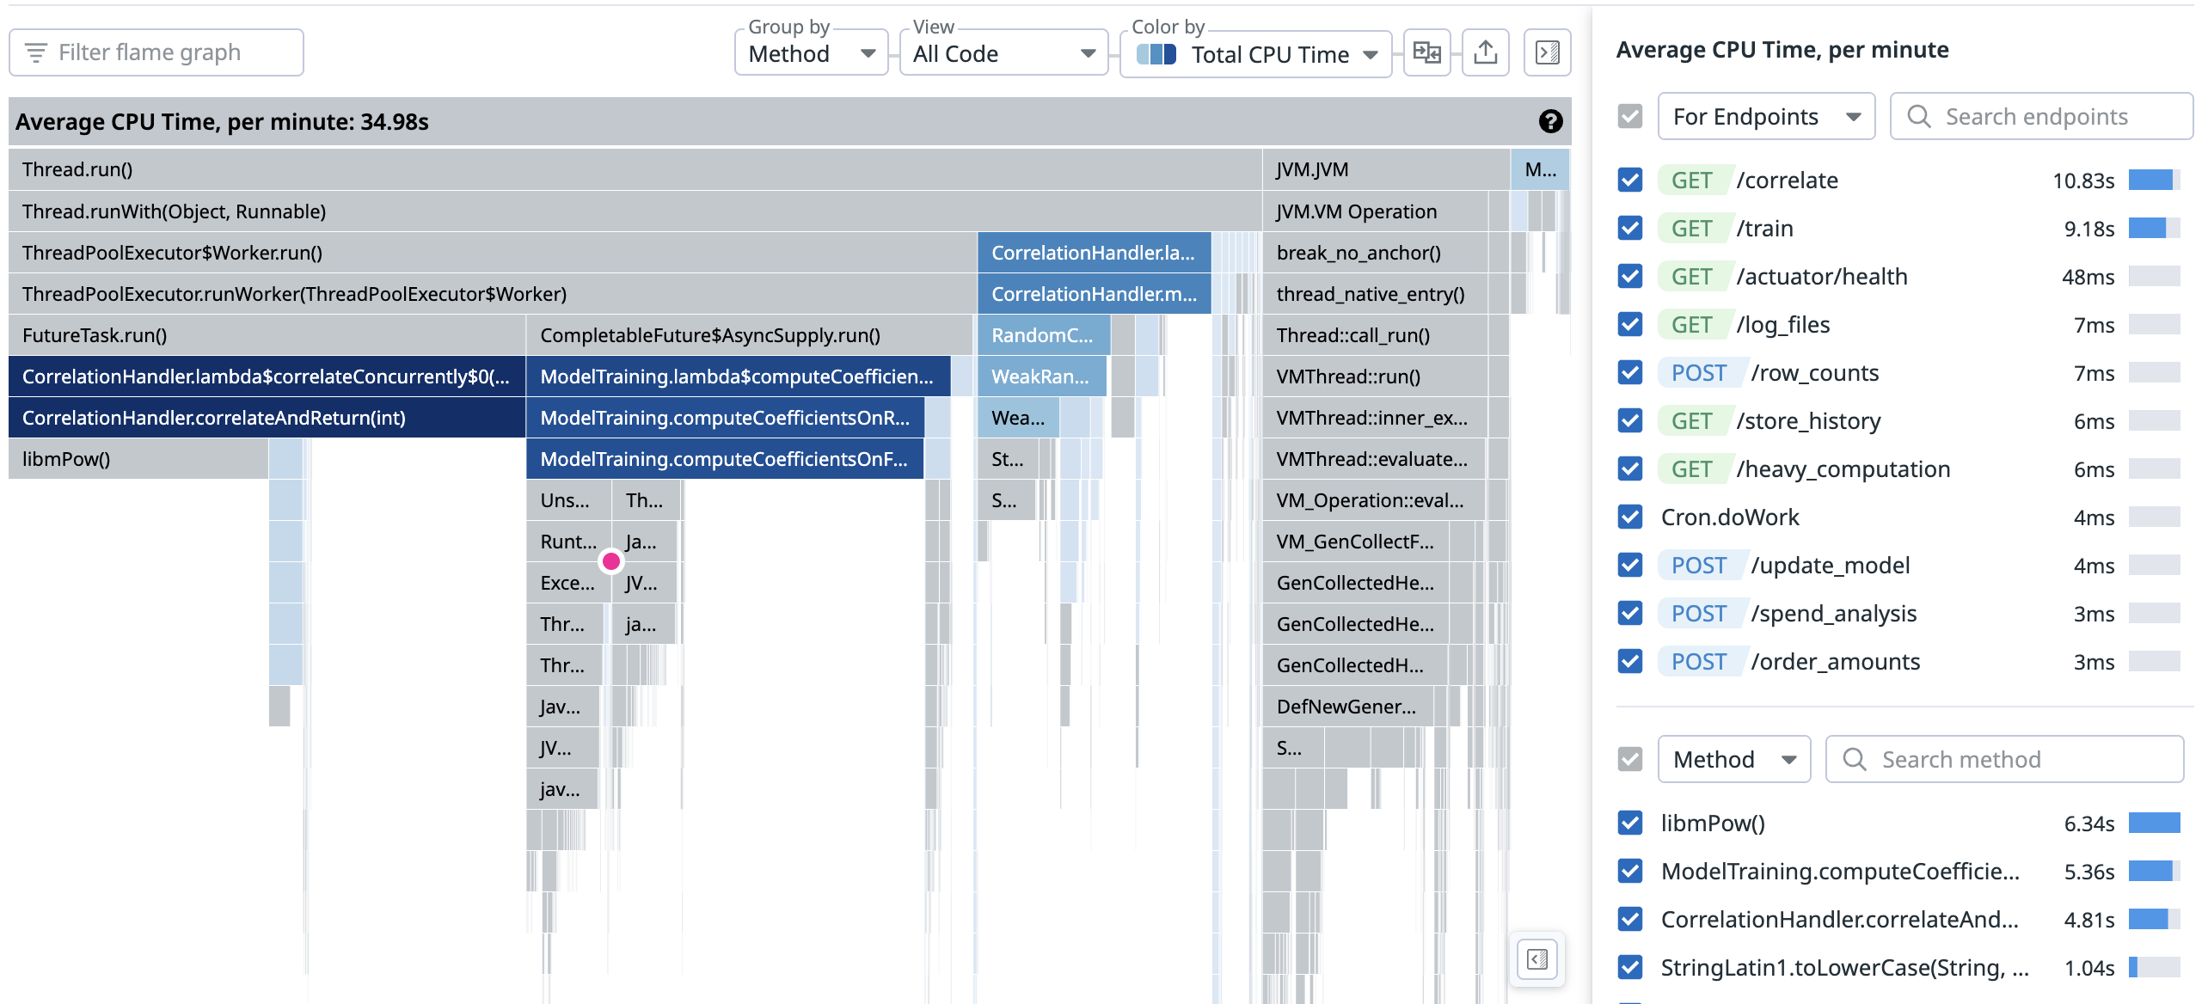The width and height of the screenshot is (2208, 1004).
Task: Collapse the side panel icon at top
Action: click(x=1547, y=53)
